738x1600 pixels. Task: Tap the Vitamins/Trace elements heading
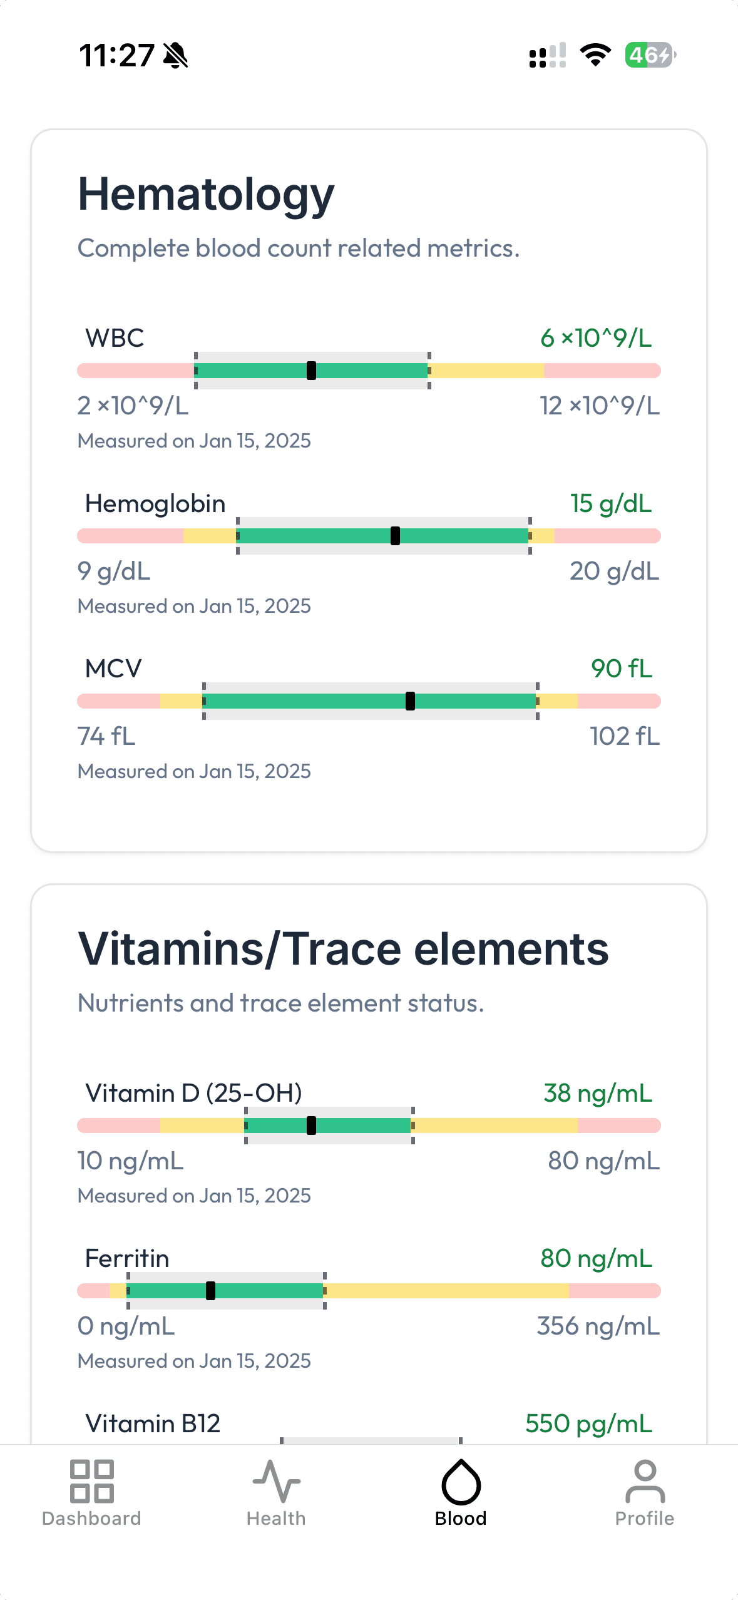[x=343, y=950]
